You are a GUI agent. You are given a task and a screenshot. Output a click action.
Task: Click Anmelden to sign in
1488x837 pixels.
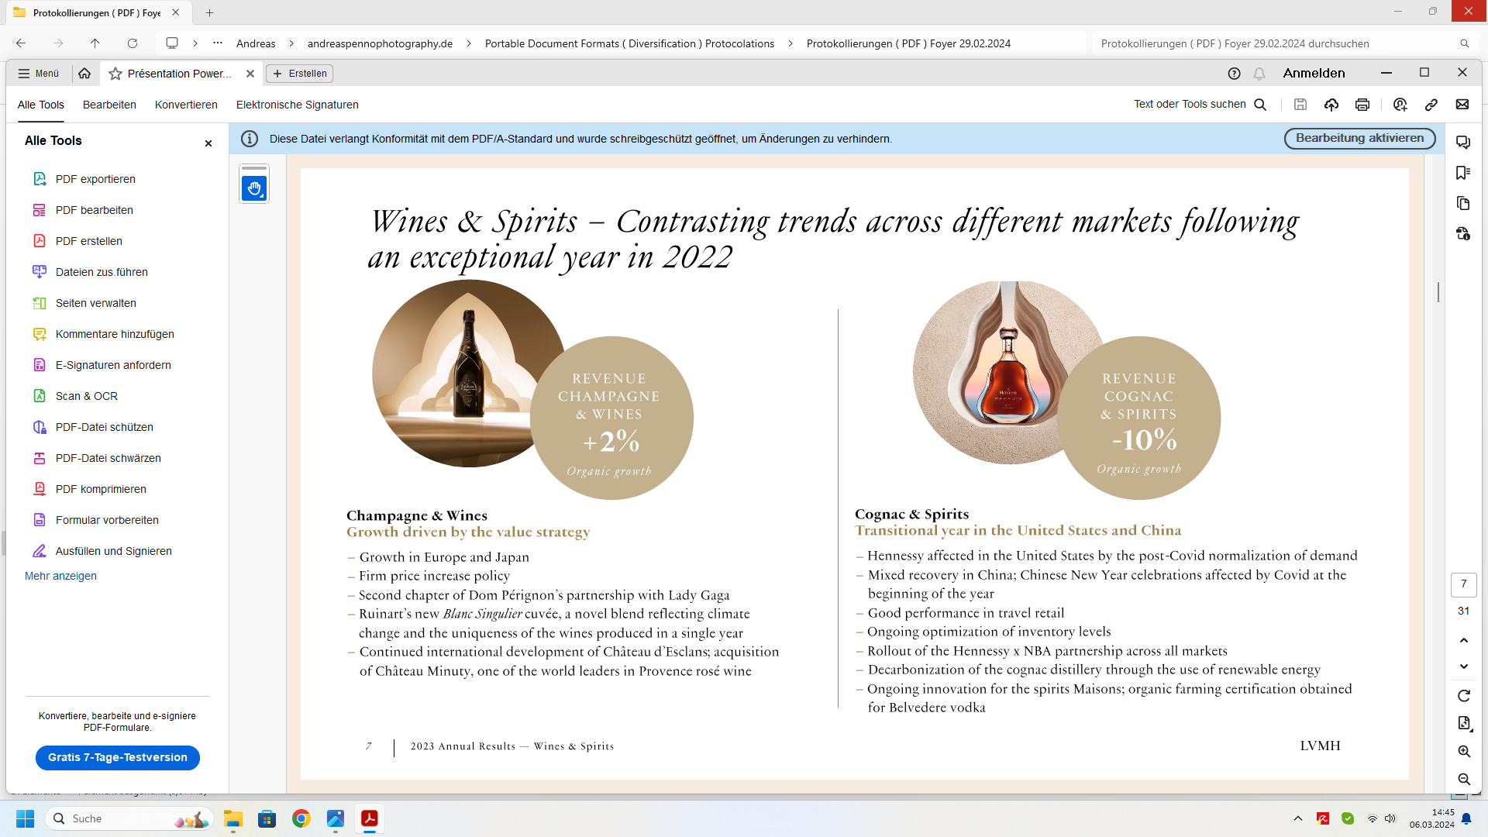tap(1314, 73)
